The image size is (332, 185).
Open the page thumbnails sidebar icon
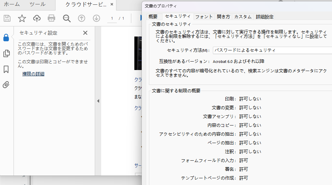point(6,53)
